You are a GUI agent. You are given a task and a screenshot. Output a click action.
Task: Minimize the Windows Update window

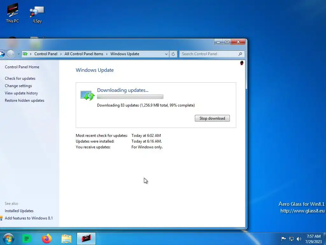[218, 42]
